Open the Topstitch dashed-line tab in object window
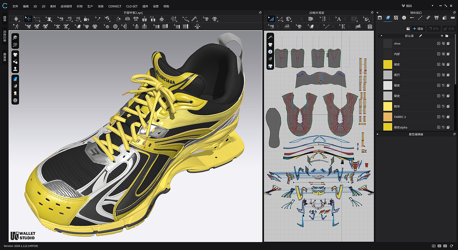The width and height of the screenshot is (458, 250). tap(420, 18)
